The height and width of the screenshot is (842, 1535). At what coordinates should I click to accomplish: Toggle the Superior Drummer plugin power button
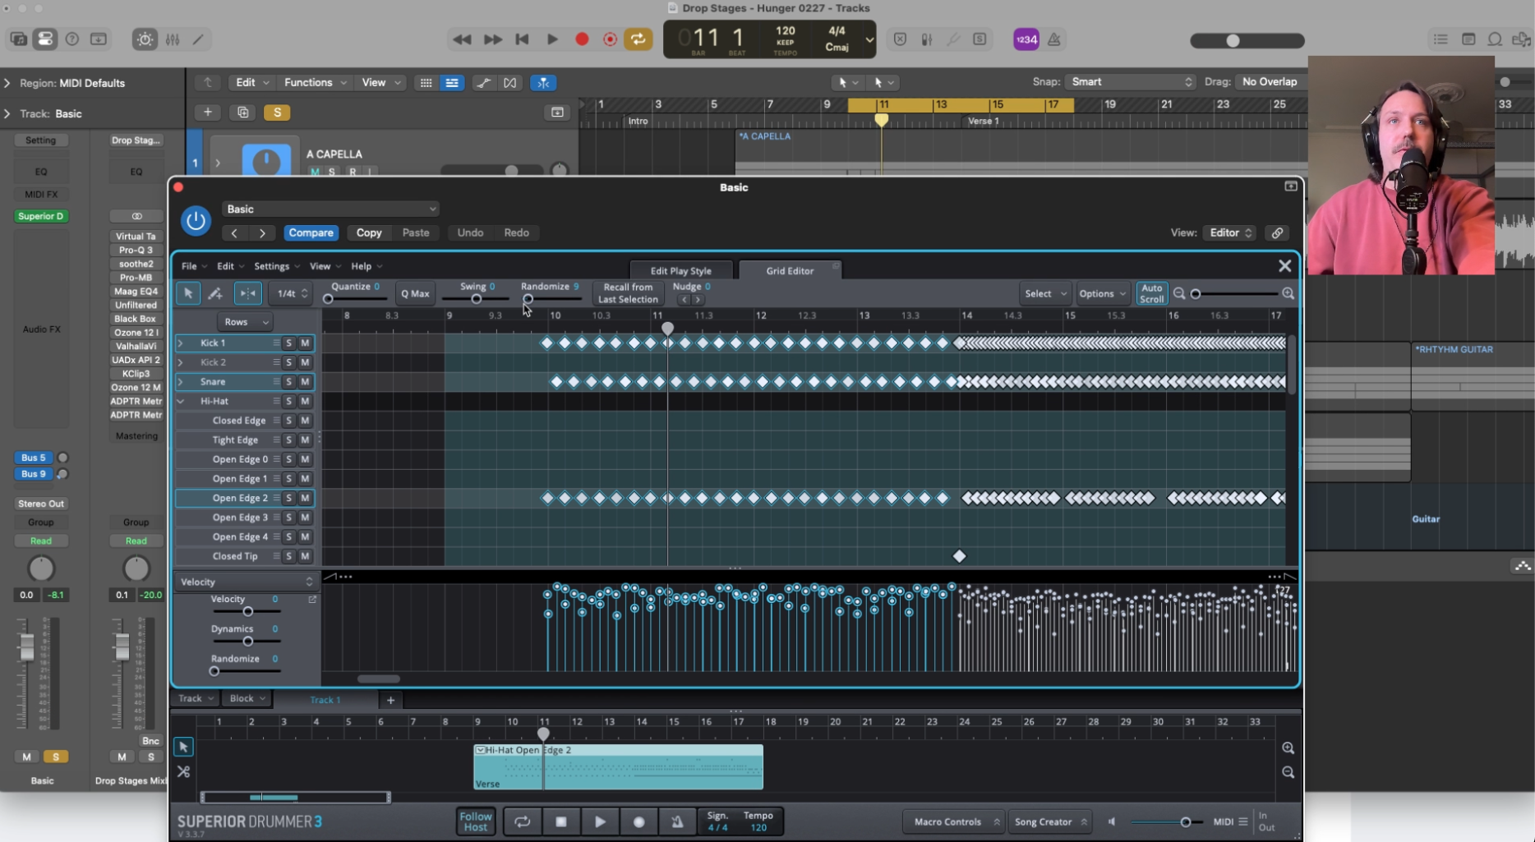(196, 220)
